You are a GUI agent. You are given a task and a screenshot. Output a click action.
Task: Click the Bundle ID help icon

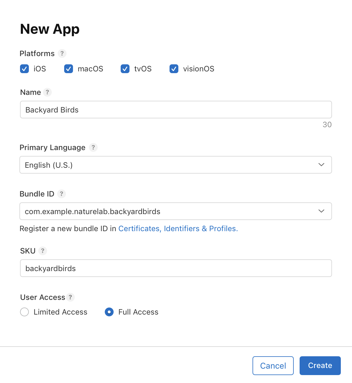62,194
